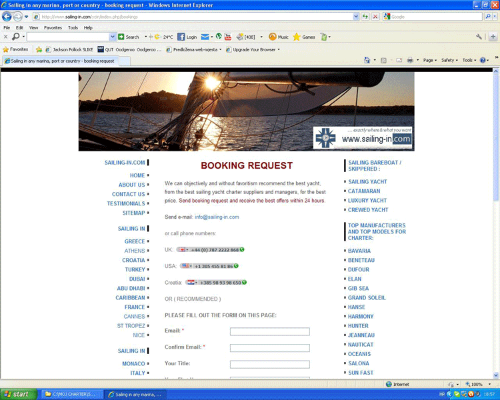Click the browser Back arrow button

(x=7, y=16)
